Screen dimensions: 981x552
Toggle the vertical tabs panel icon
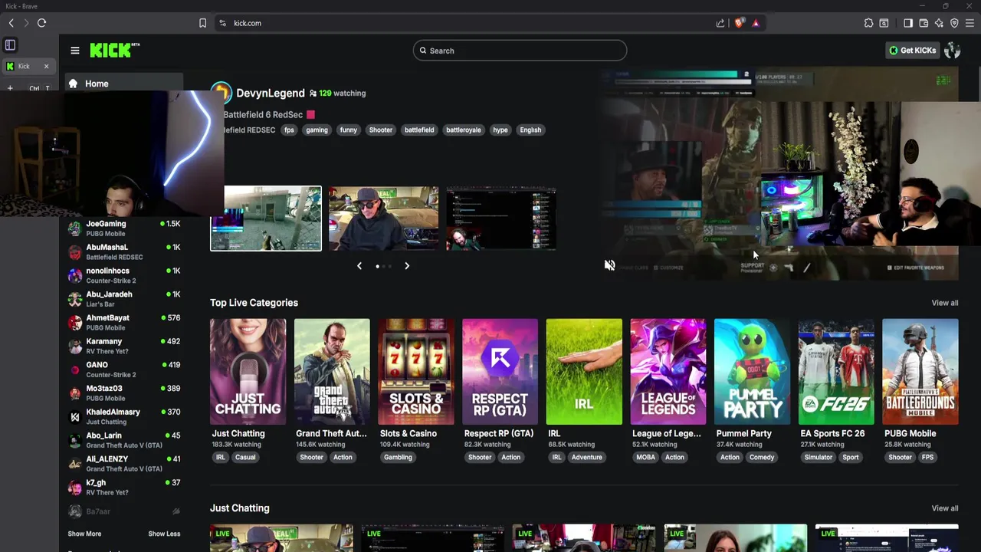point(10,45)
